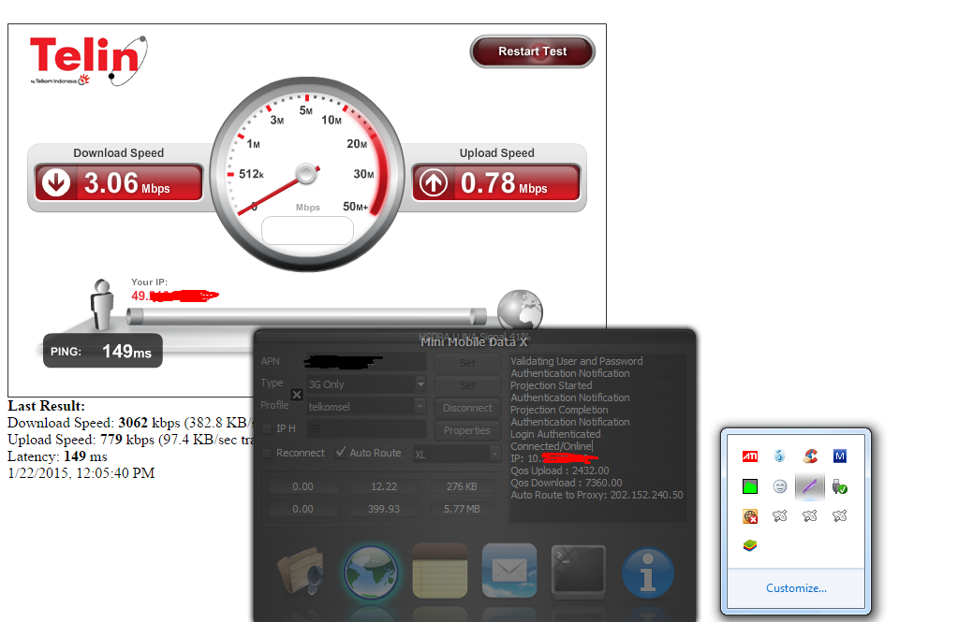Click the gray face tray icon

779,486
